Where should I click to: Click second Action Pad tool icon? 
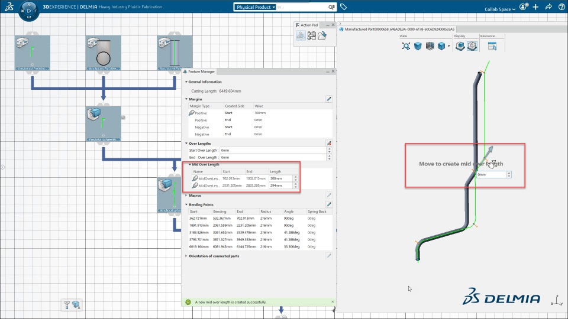312,35
